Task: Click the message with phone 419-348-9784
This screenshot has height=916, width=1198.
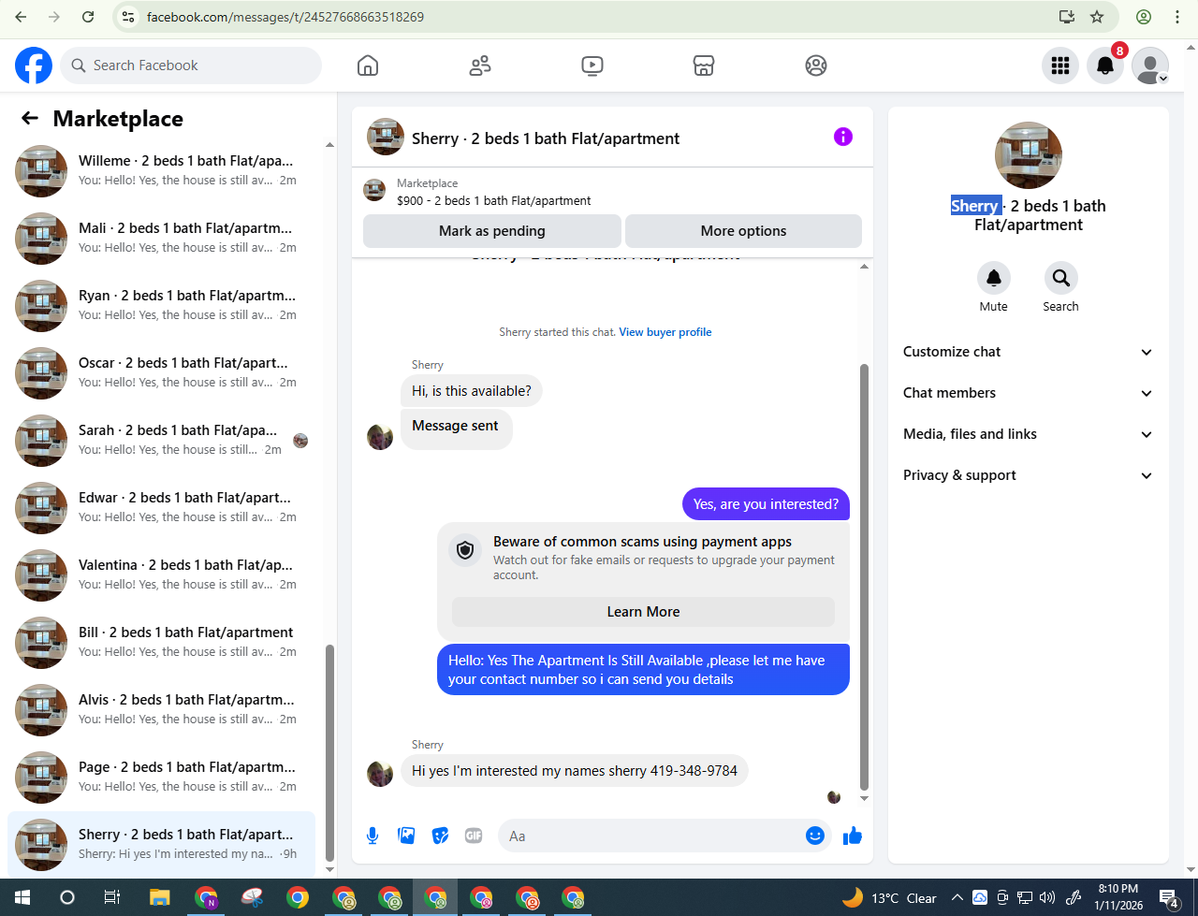Action: [575, 771]
